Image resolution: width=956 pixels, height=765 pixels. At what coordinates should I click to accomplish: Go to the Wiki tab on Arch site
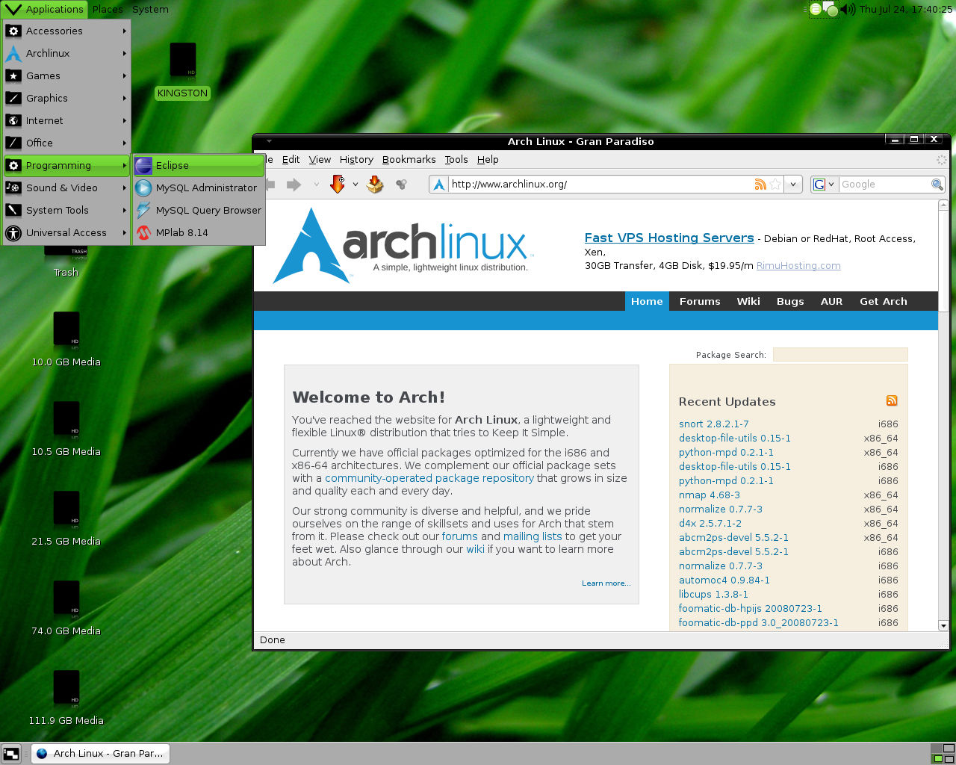[748, 301]
